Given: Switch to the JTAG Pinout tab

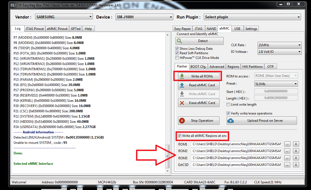Looking at the screenshot, I should pyautogui.click(x=35, y=29).
